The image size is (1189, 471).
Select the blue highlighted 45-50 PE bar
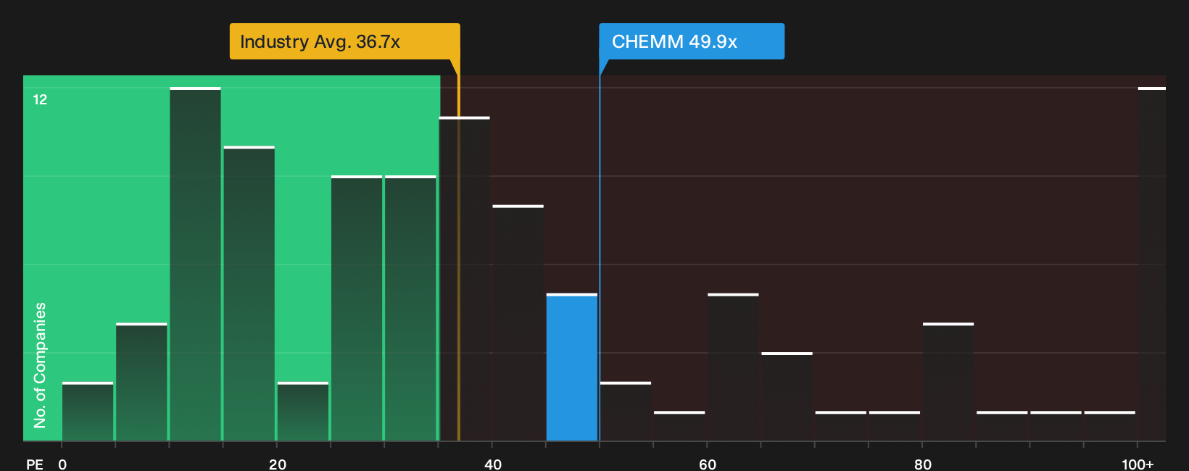(x=572, y=367)
